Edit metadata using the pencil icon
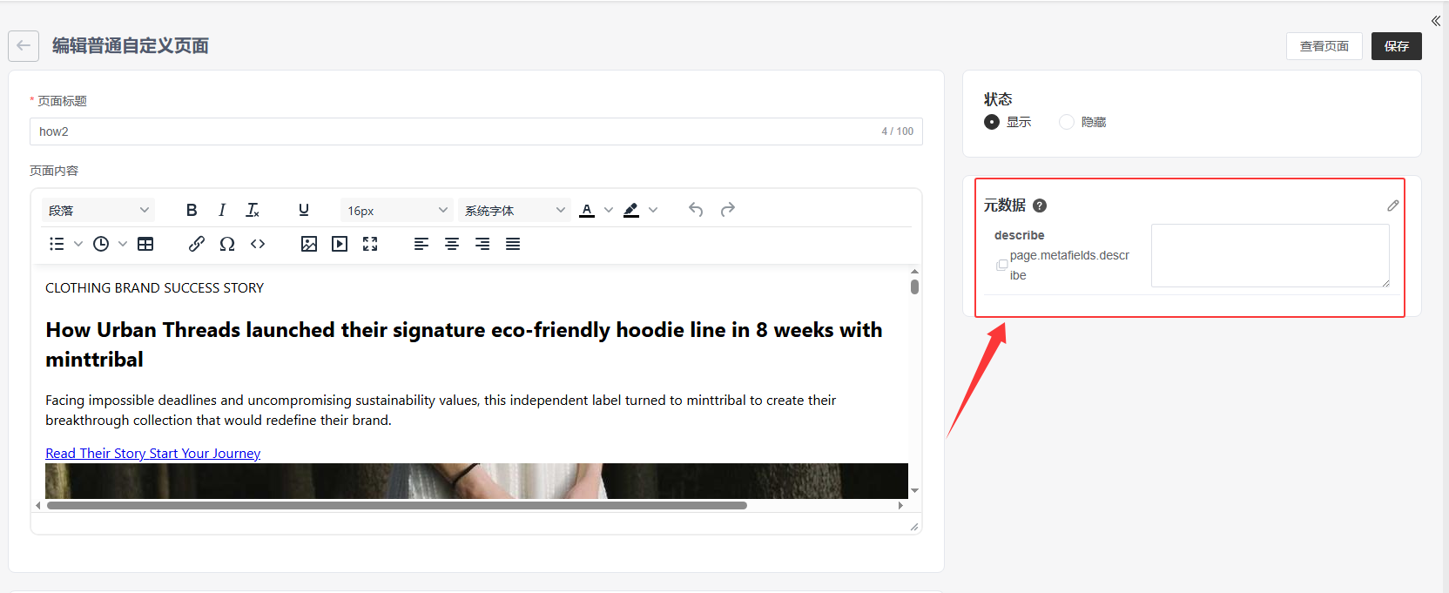This screenshot has width=1449, height=593. coord(1392,206)
